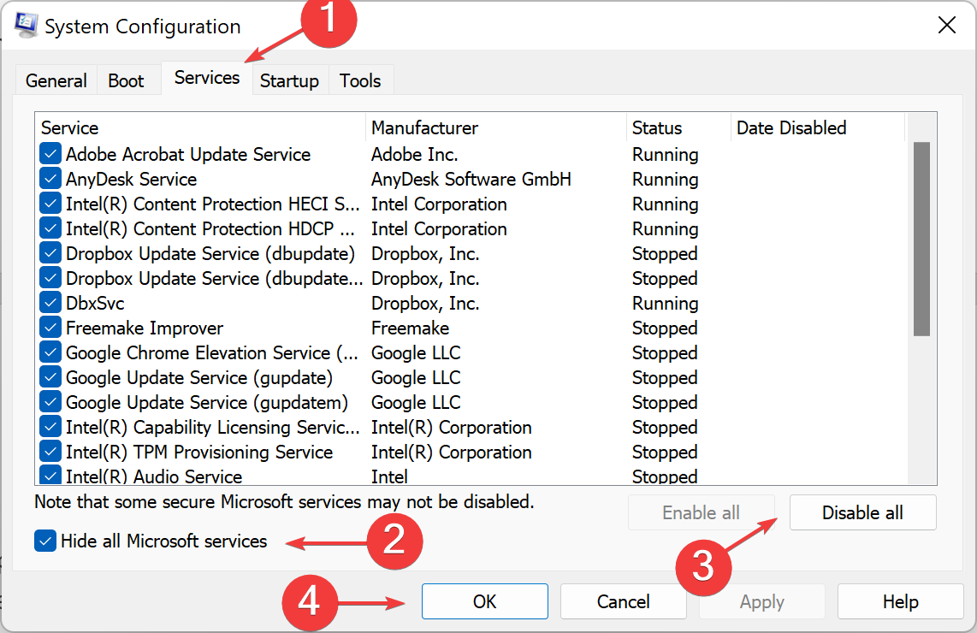Confirm with the OK button
This screenshot has height=633, width=977.
tap(485, 601)
